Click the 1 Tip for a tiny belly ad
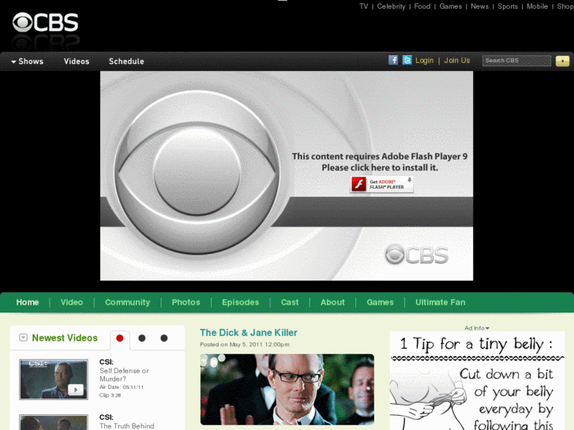This screenshot has height=430, width=574. coord(477,380)
